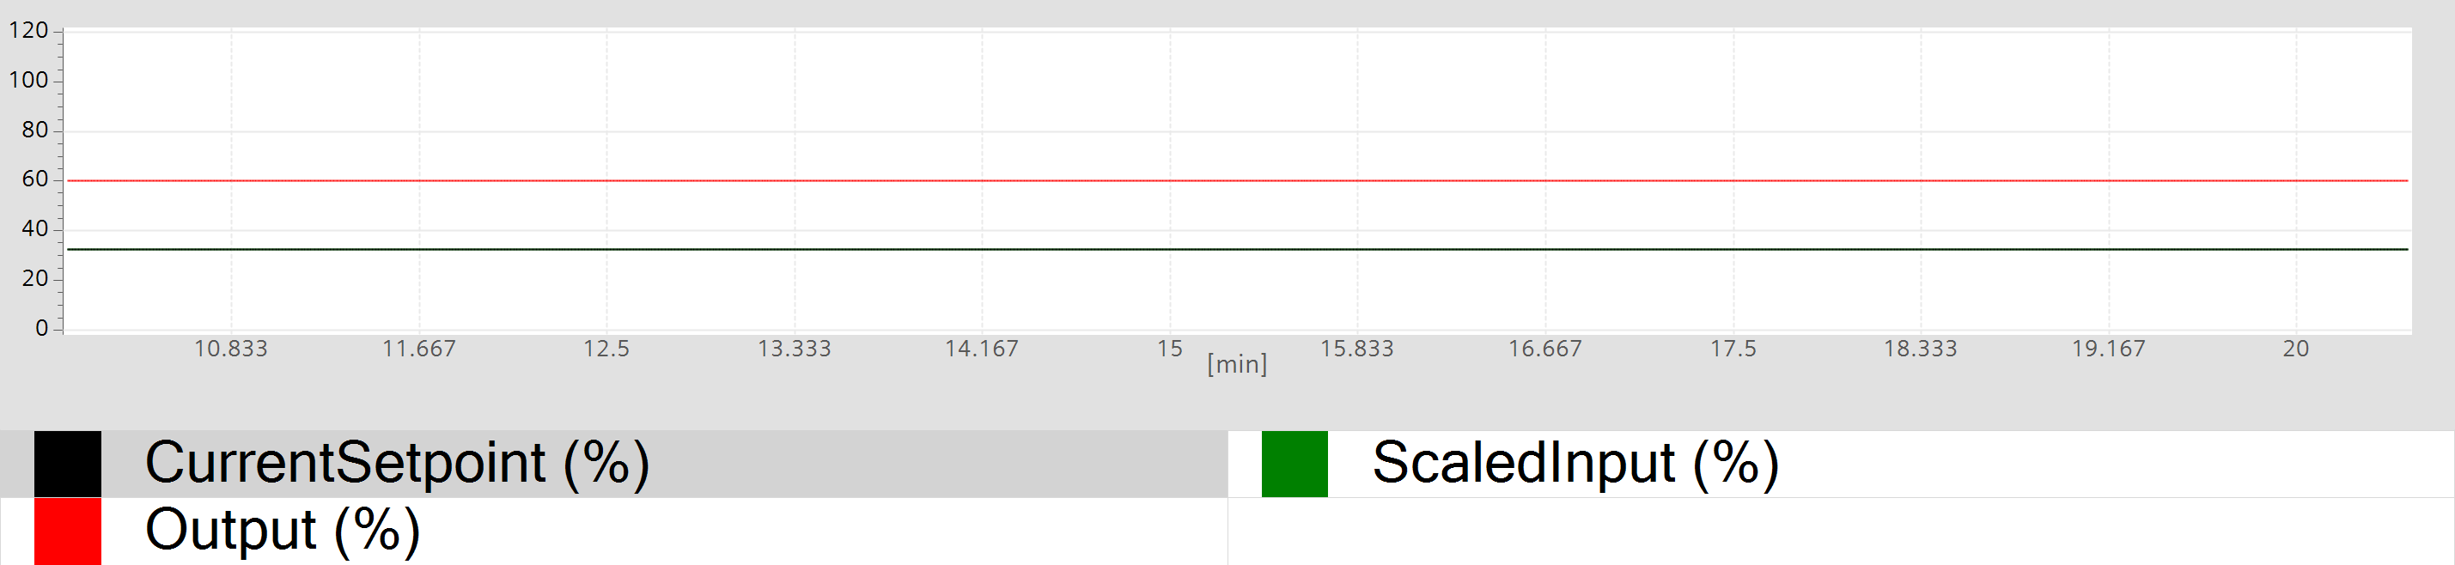This screenshot has height=565, width=2455.
Task: Click the black CurrentSetpoint color swatch
Action: 68,463
